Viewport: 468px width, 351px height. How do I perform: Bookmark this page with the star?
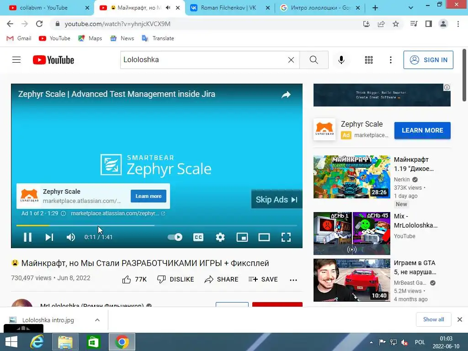pyautogui.click(x=396, y=24)
